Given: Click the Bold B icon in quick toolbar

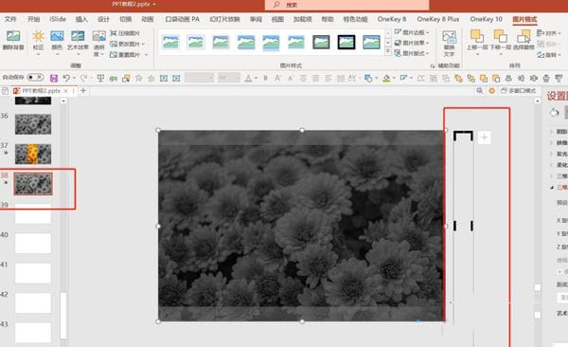Looking at the screenshot, I should coord(265,78).
